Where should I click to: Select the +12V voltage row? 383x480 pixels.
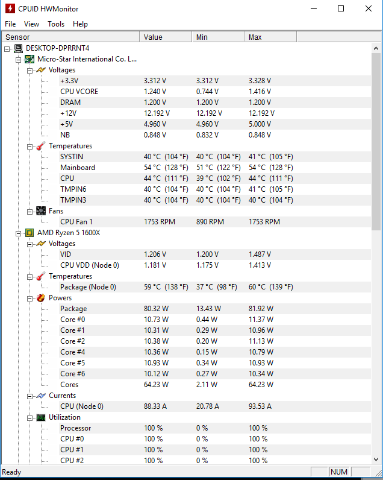[x=215, y=113]
